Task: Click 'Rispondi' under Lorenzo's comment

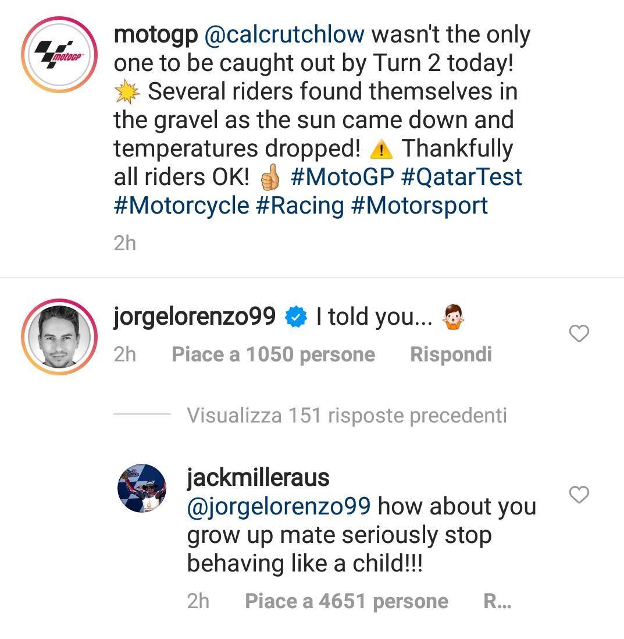Action: click(451, 353)
